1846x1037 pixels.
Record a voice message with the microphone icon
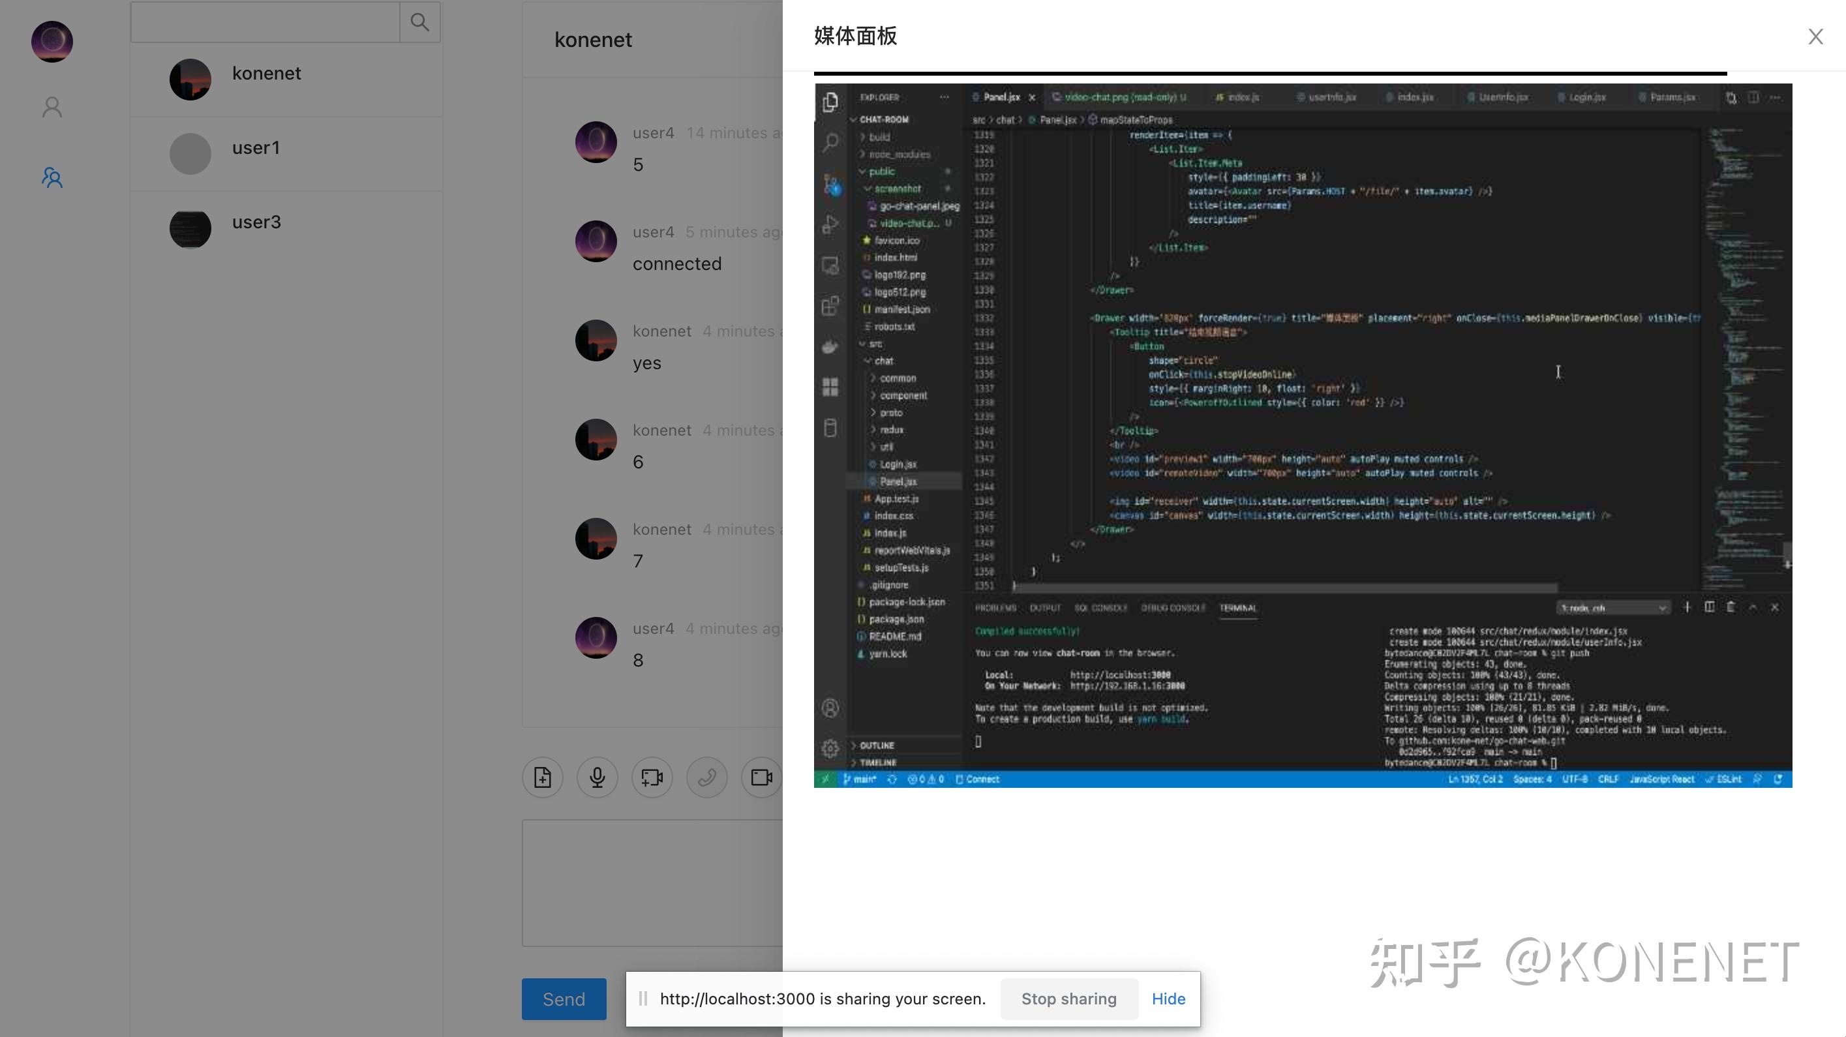point(597,777)
